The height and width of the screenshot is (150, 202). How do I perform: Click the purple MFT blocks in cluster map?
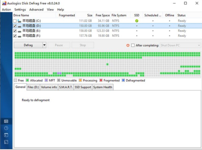point(59,73)
